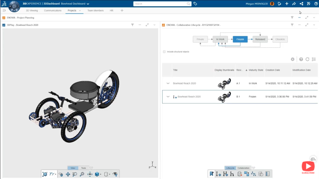The height and width of the screenshot is (179, 319).
Task: Expand the B.1 Bowhead Reach 2020 row
Action: tap(168, 97)
